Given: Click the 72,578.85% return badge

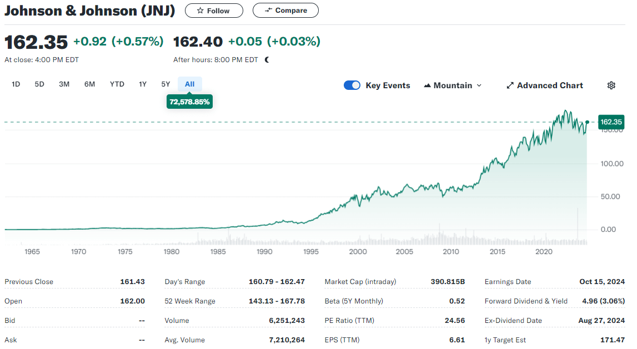Looking at the screenshot, I should pyautogui.click(x=190, y=102).
